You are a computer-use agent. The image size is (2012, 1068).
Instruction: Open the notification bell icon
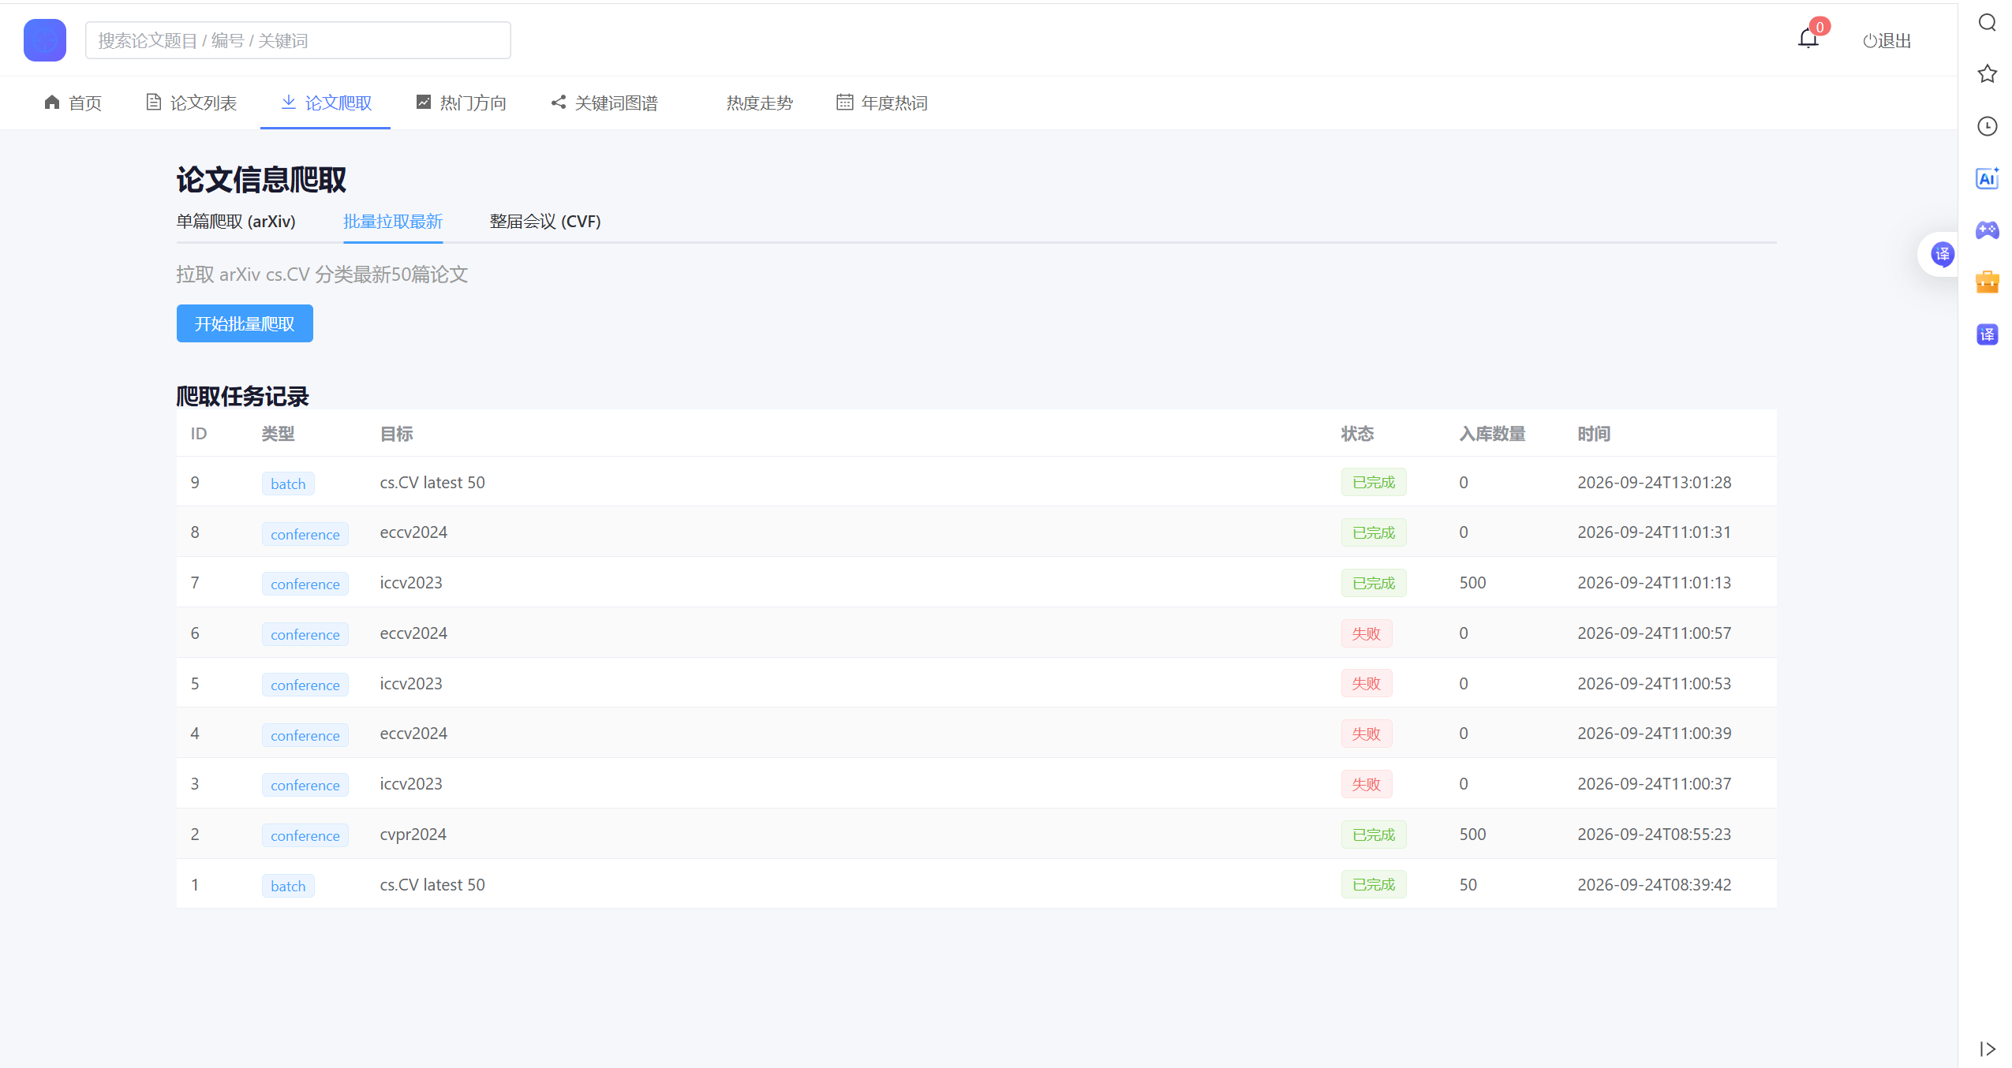point(1808,38)
